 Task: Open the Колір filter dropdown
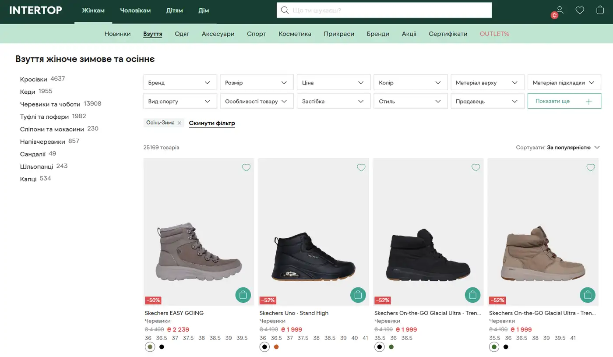click(x=410, y=82)
